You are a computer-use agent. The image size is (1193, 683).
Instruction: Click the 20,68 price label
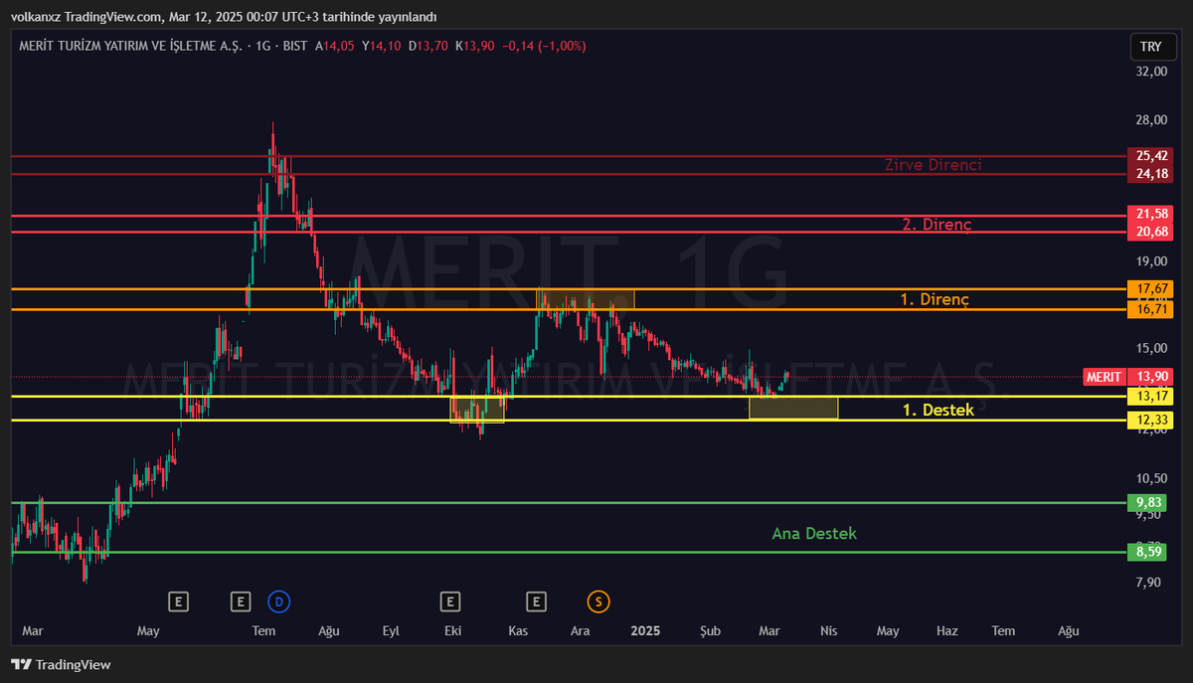(1151, 232)
